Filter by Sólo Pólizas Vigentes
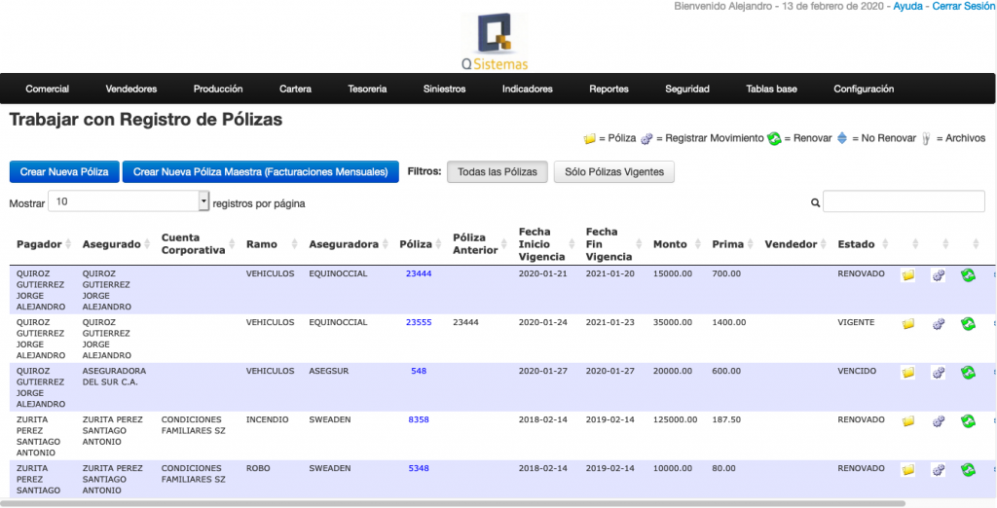The height and width of the screenshot is (508, 997). pyautogui.click(x=614, y=171)
